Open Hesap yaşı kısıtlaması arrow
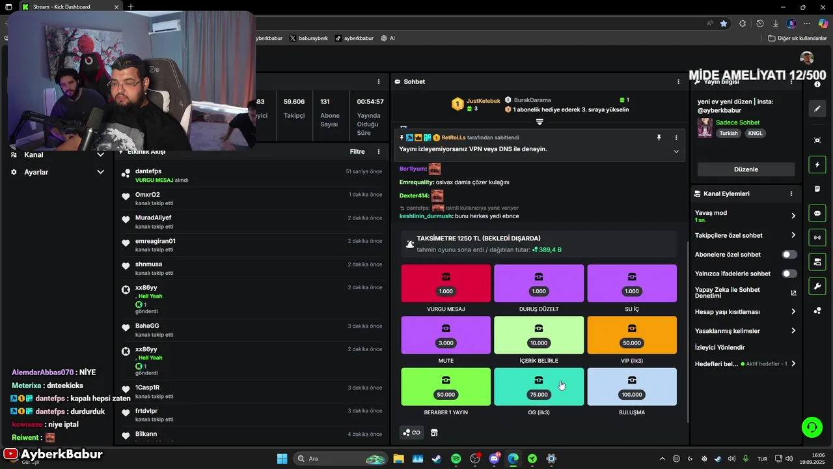The width and height of the screenshot is (833, 469). (x=793, y=312)
